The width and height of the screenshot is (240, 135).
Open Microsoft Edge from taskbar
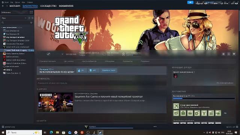click(51, 132)
